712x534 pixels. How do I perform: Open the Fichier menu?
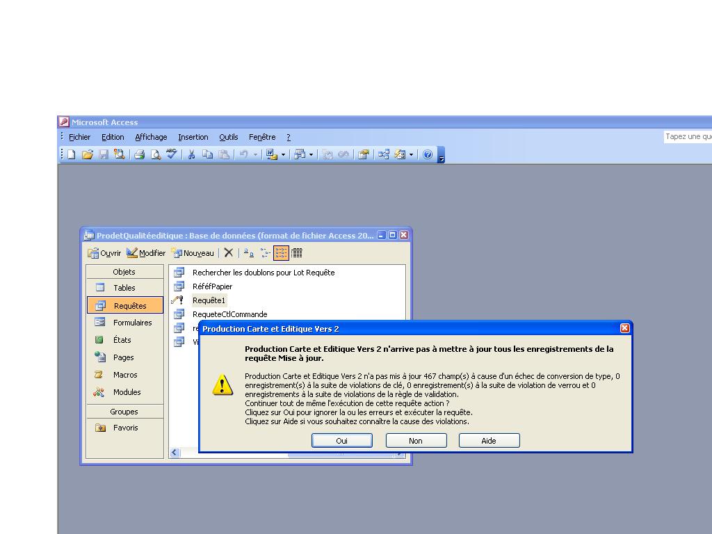[79, 137]
